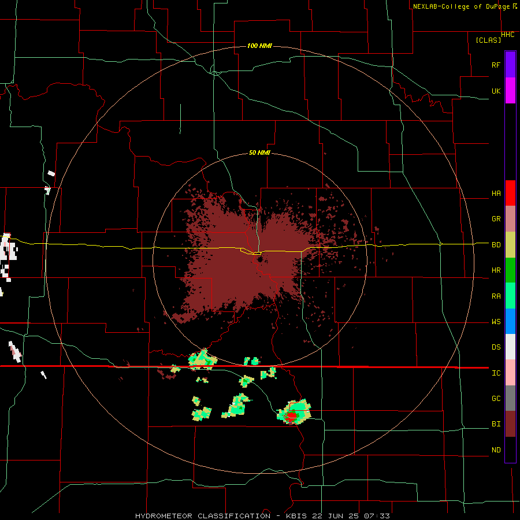Image resolution: width=520 pixels, height=520 pixels.
Task: Select the light pink IC ice crystals swatch
Action: [510, 373]
